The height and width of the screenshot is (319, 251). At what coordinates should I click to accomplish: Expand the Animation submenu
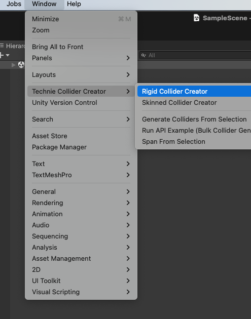point(81,214)
